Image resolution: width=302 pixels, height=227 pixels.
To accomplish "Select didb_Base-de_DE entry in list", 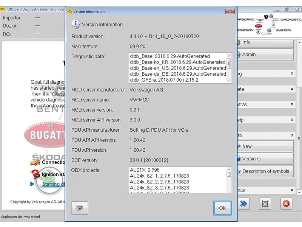I will (x=178, y=74).
